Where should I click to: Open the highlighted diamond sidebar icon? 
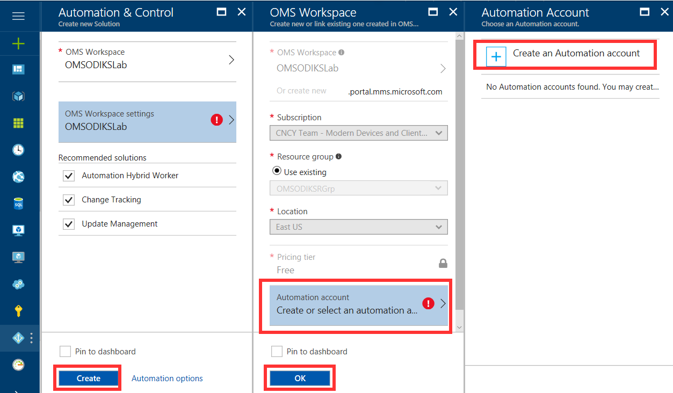tap(18, 338)
